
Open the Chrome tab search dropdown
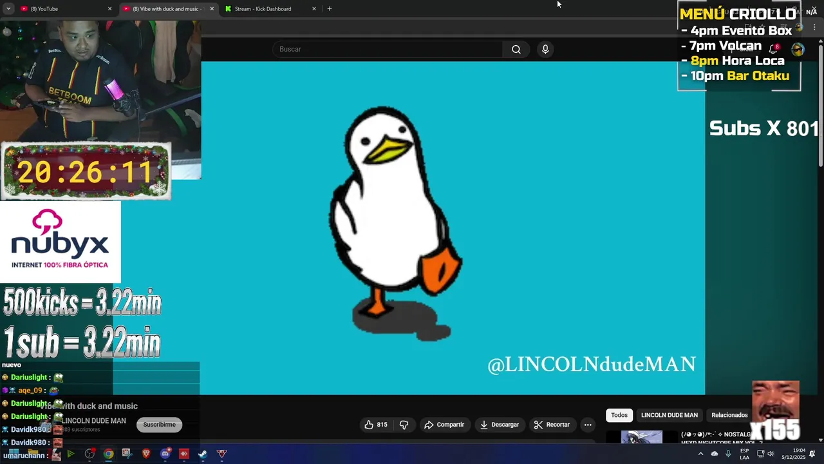pyautogui.click(x=8, y=9)
